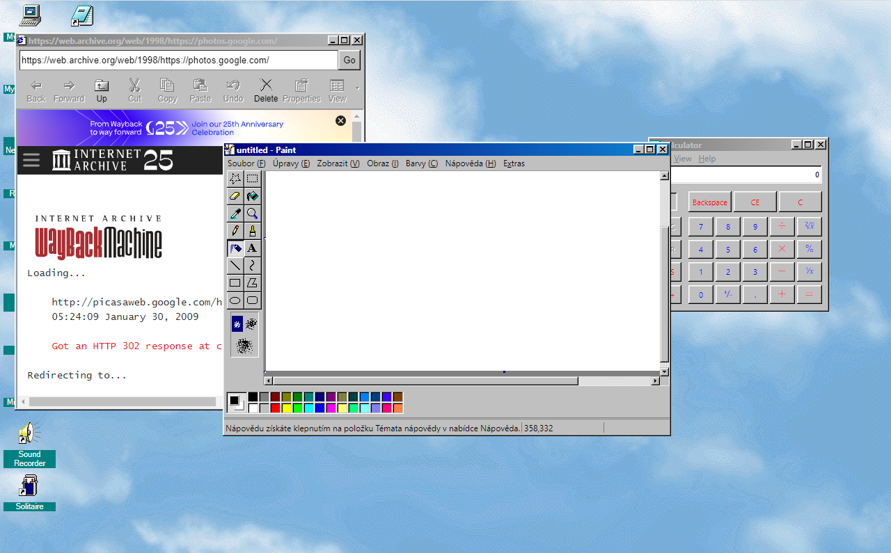
Task: Open the Sound Recorder desktop shortcut
Action: pyautogui.click(x=29, y=446)
